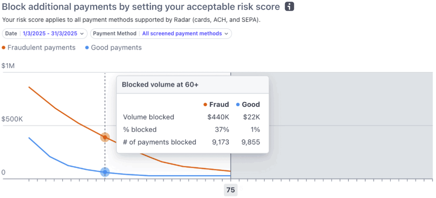This screenshot has height=198, width=436.
Task: Click the Blocked volume at 60+ header
Action: [160, 85]
